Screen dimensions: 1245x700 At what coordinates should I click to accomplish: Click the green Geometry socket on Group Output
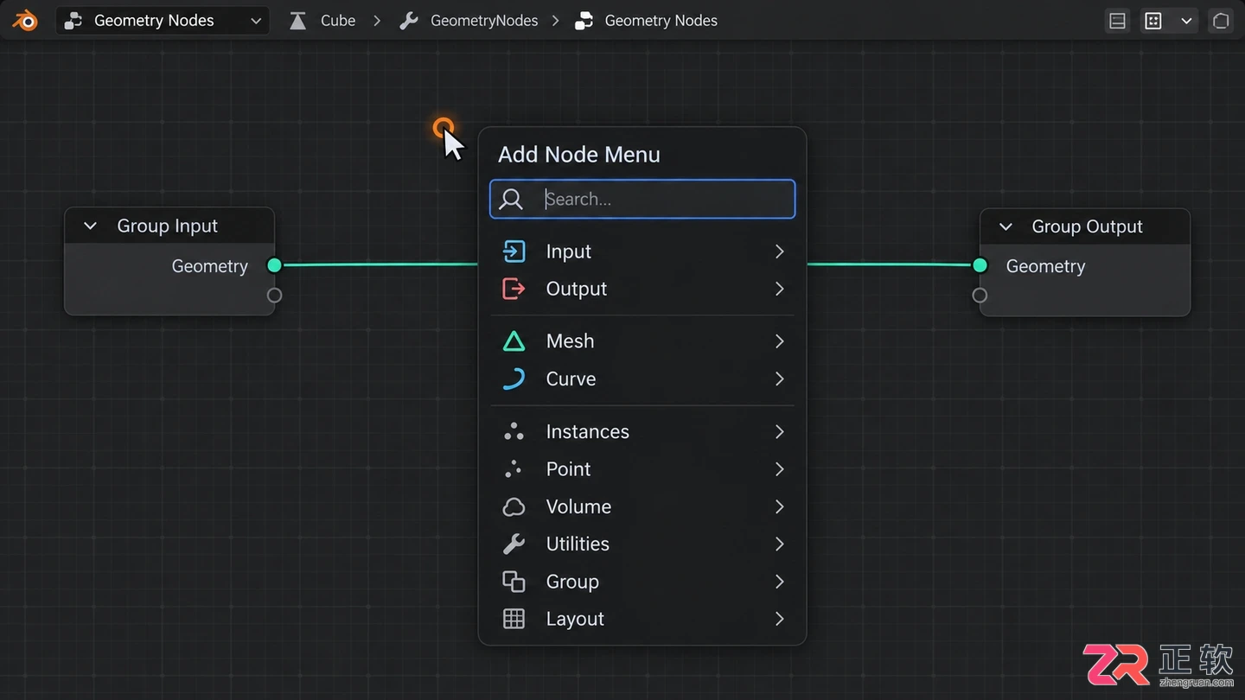980,265
